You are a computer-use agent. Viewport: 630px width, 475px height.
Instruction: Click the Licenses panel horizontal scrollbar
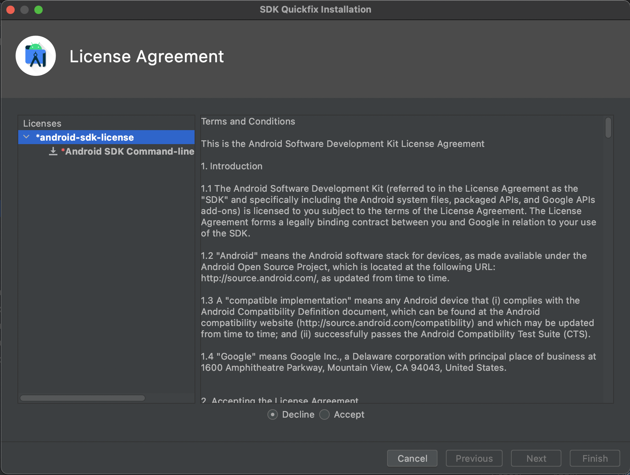[83, 398]
